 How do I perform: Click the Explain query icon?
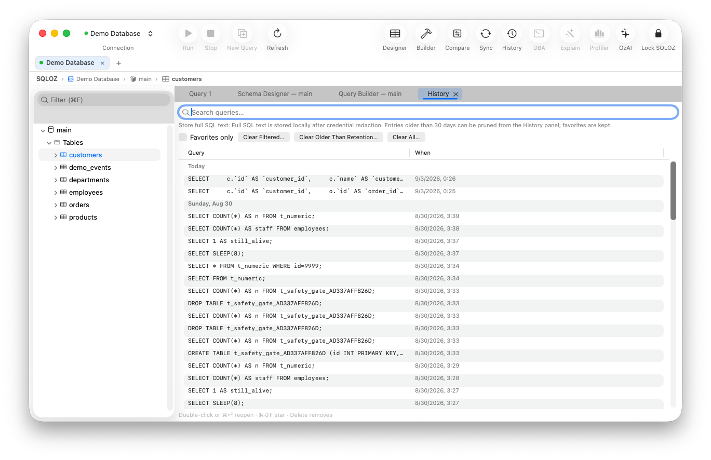click(x=570, y=34)
